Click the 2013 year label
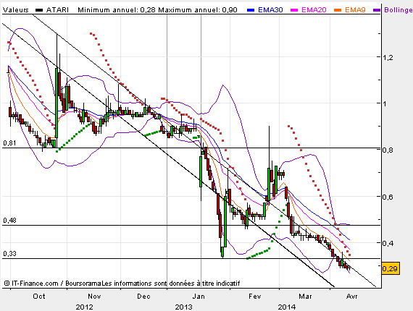The image size is (413, 311). (184, 307)
